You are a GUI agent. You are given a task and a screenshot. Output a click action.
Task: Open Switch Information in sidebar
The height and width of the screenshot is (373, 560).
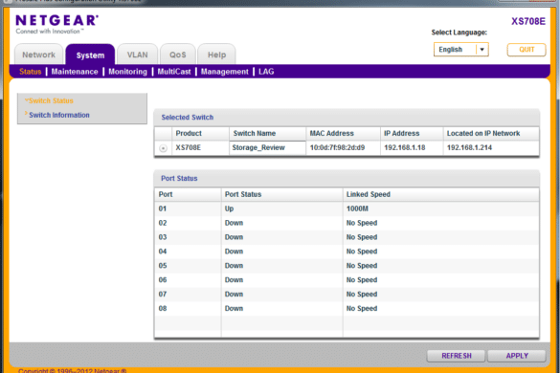point(59,116)
